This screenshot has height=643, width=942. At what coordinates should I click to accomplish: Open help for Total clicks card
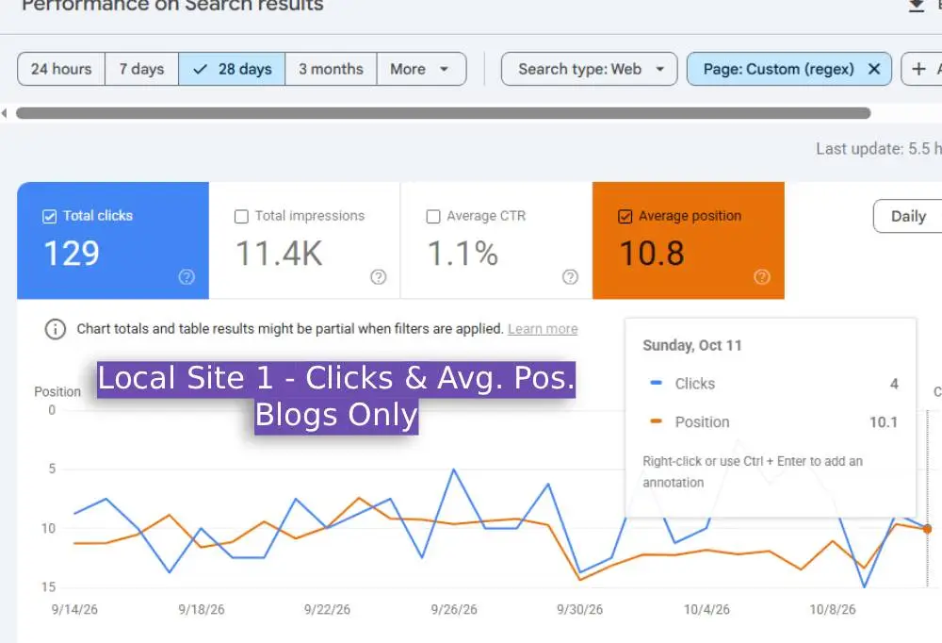[187, 276]
